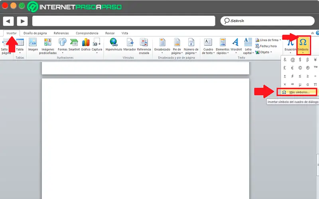
Task: Insert the beta β symbol
Action: tap(307, 60)
